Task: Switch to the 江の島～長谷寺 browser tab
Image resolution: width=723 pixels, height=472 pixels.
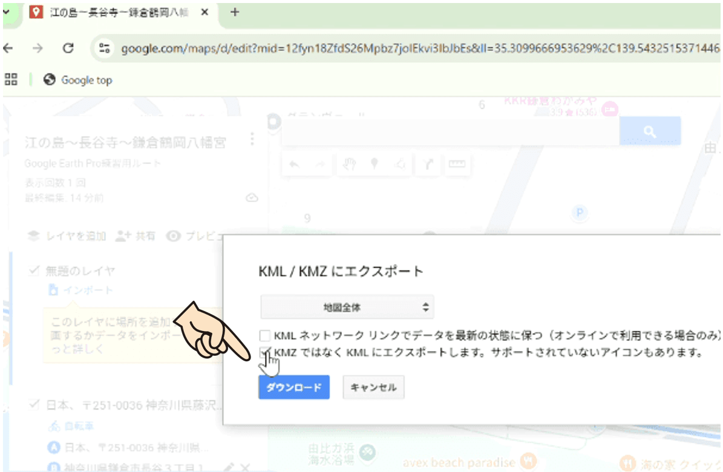Action: click(x=115, y=13)
